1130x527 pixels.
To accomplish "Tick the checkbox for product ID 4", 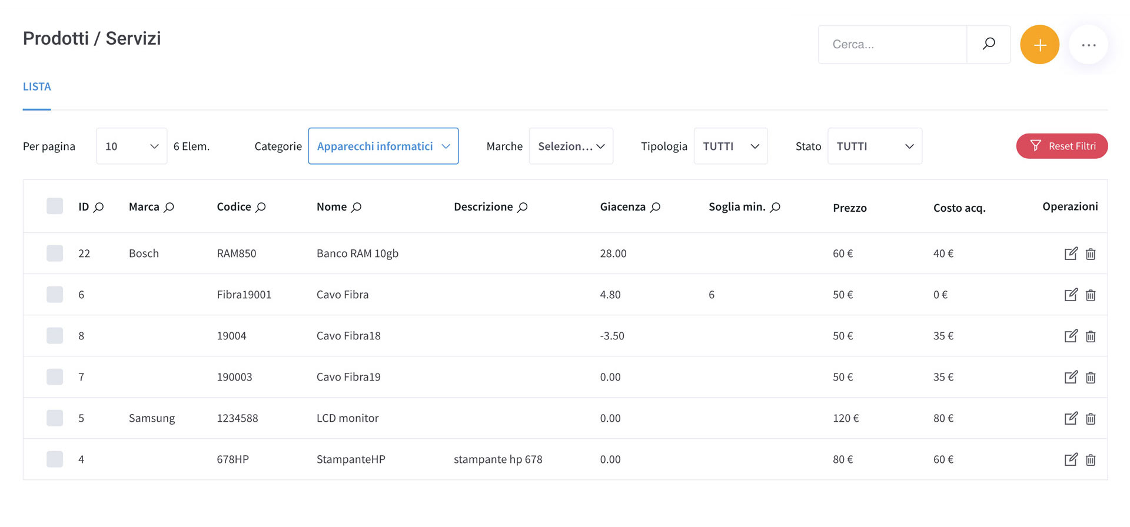I will tap(55, 459).
